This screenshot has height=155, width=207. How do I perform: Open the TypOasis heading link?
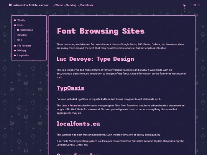[71, 88]
